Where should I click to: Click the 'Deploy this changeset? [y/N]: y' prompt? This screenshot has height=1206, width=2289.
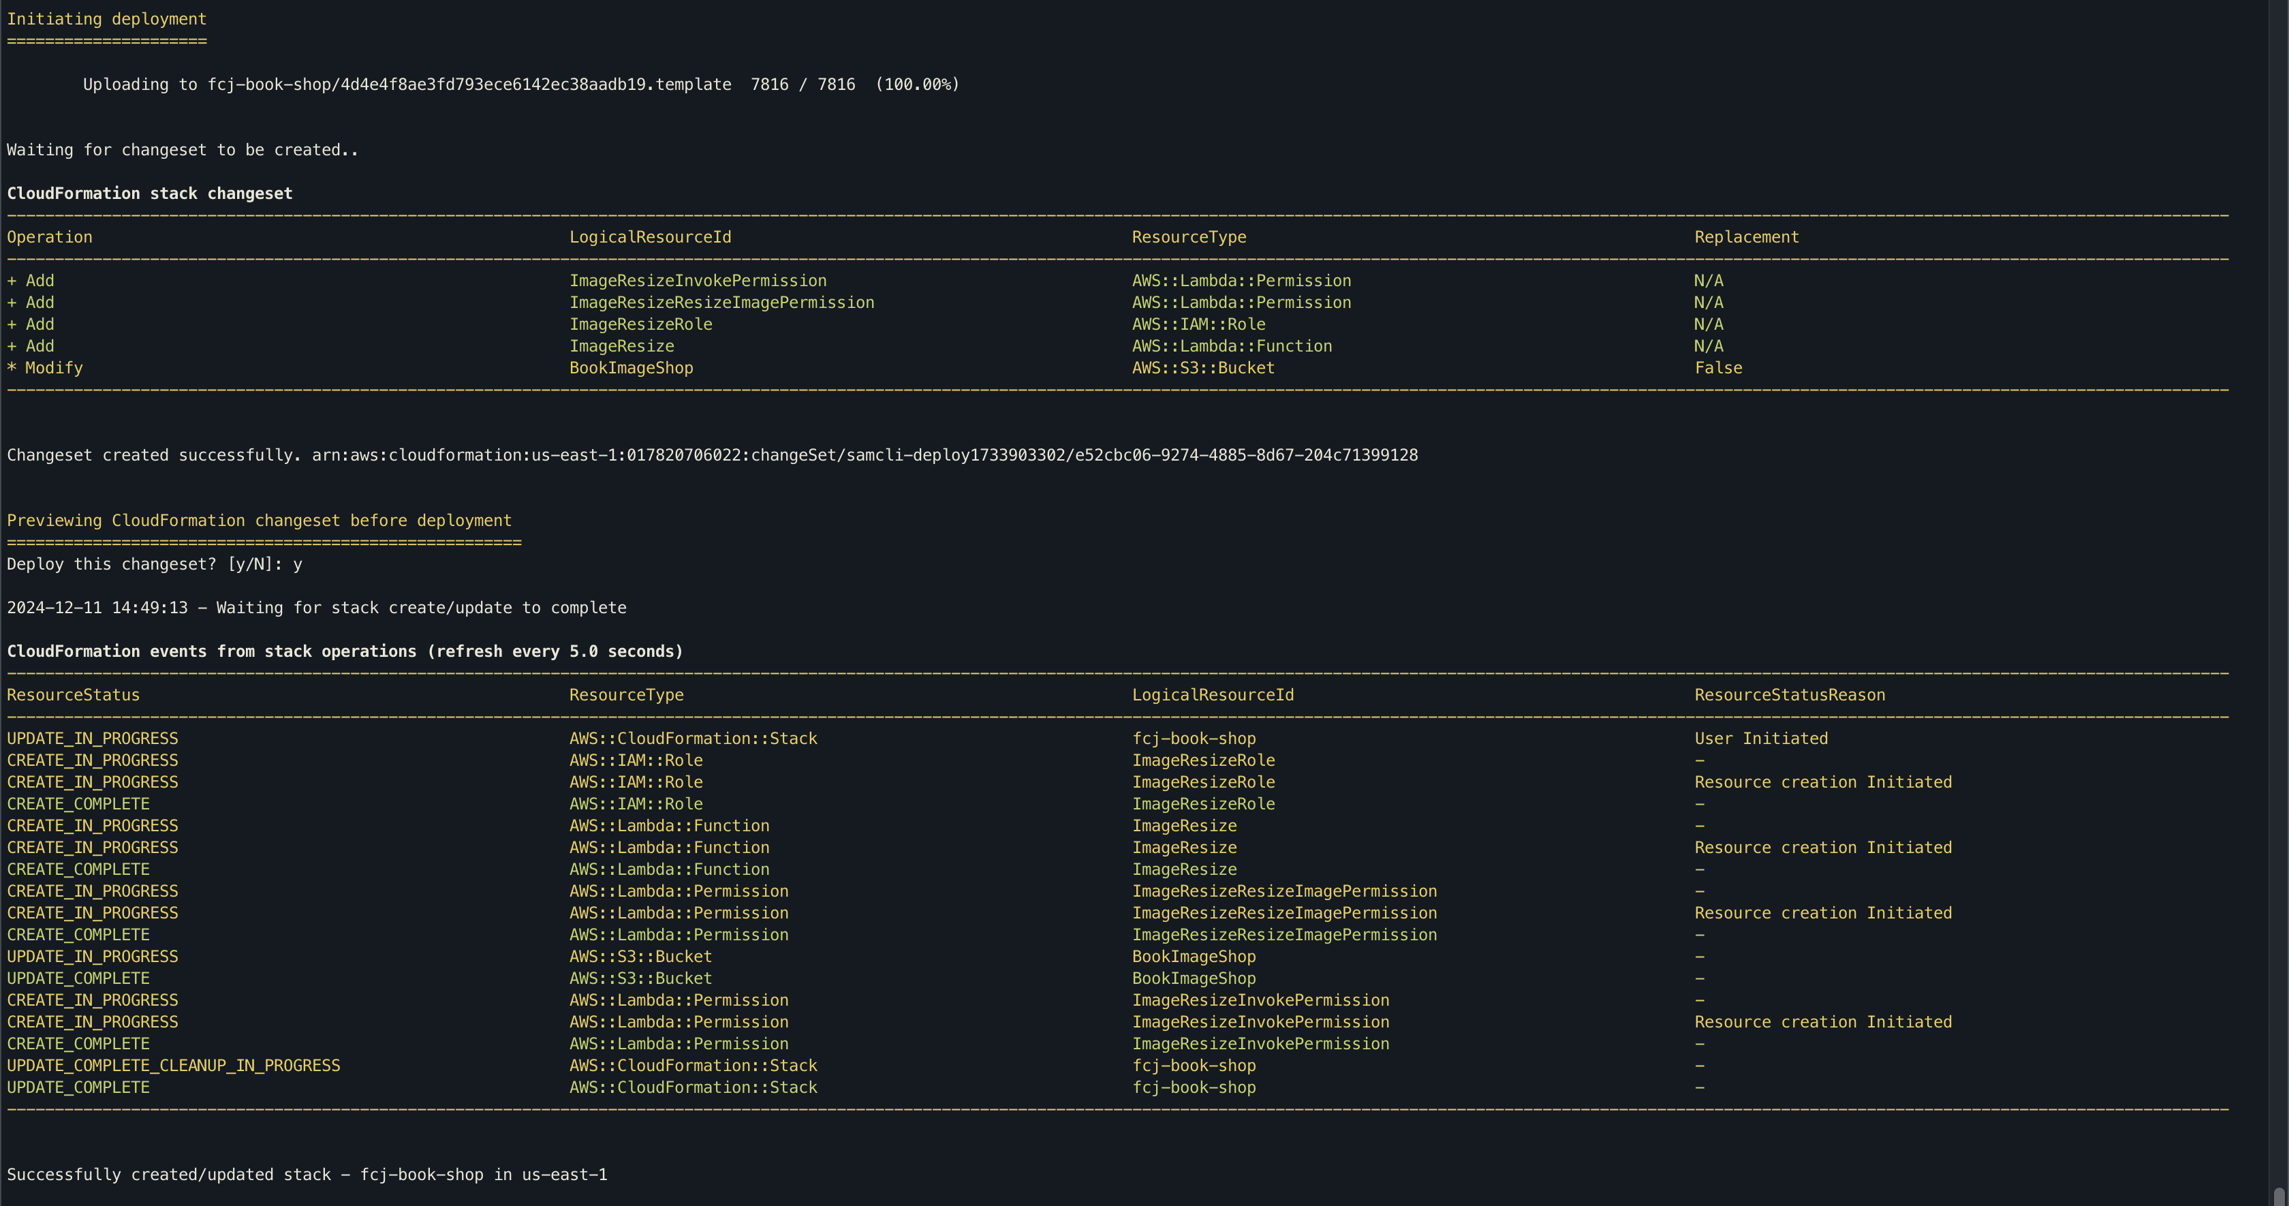(x=155, y=564)
